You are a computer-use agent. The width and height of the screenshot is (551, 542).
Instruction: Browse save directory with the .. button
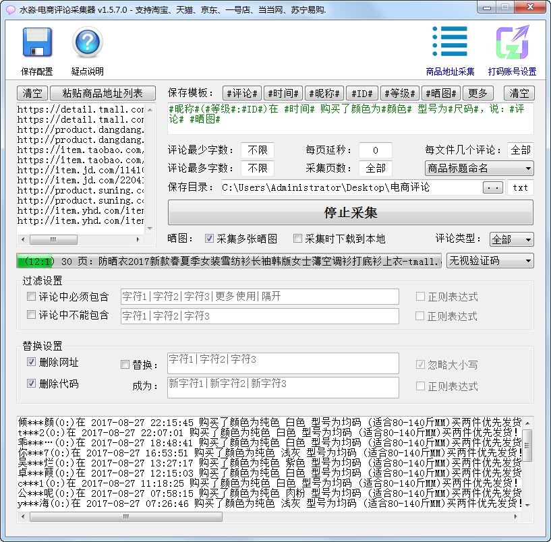(x=493, y=187)
